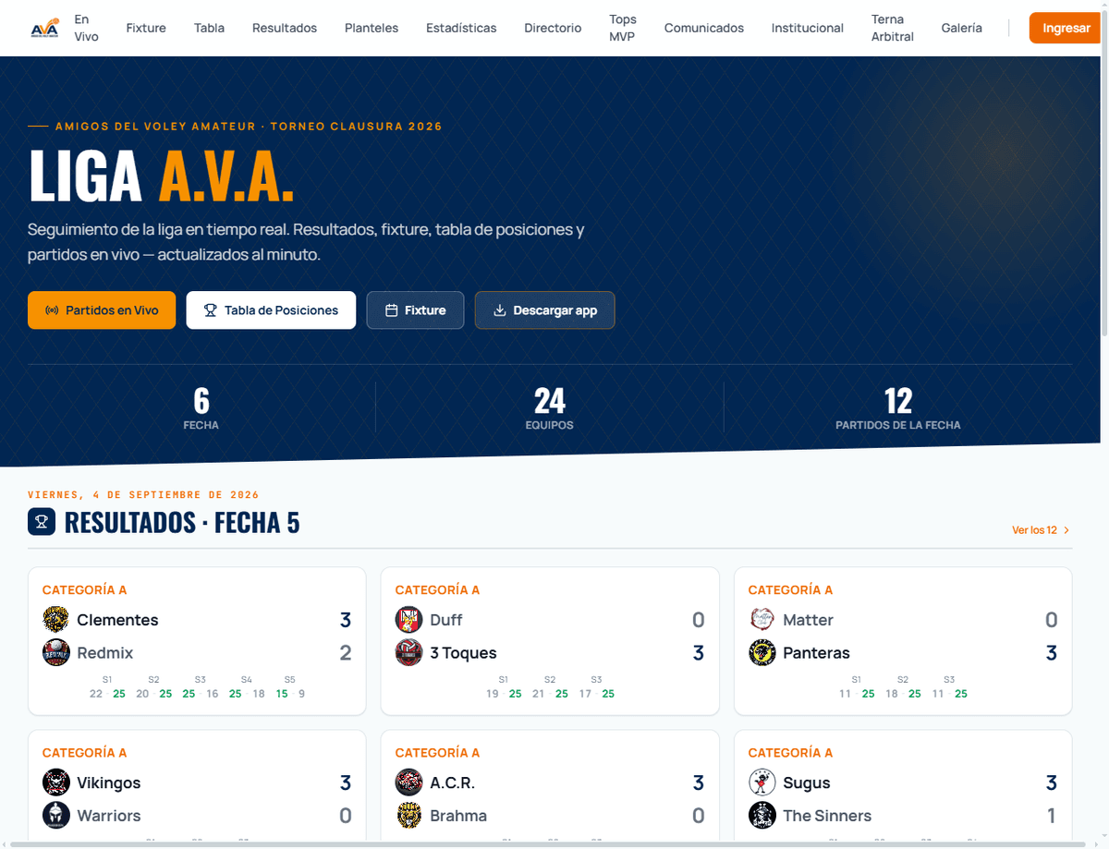This screenshot has width=1109, height=849.
Task: Click the Matter team logo
Action: point(762,620)
